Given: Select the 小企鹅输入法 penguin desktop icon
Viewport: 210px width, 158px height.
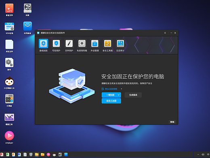Looking at the screenshot, I should tap(9, 83).
